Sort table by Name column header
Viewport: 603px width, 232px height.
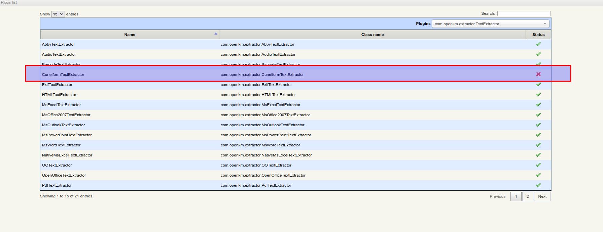(130, 35)
